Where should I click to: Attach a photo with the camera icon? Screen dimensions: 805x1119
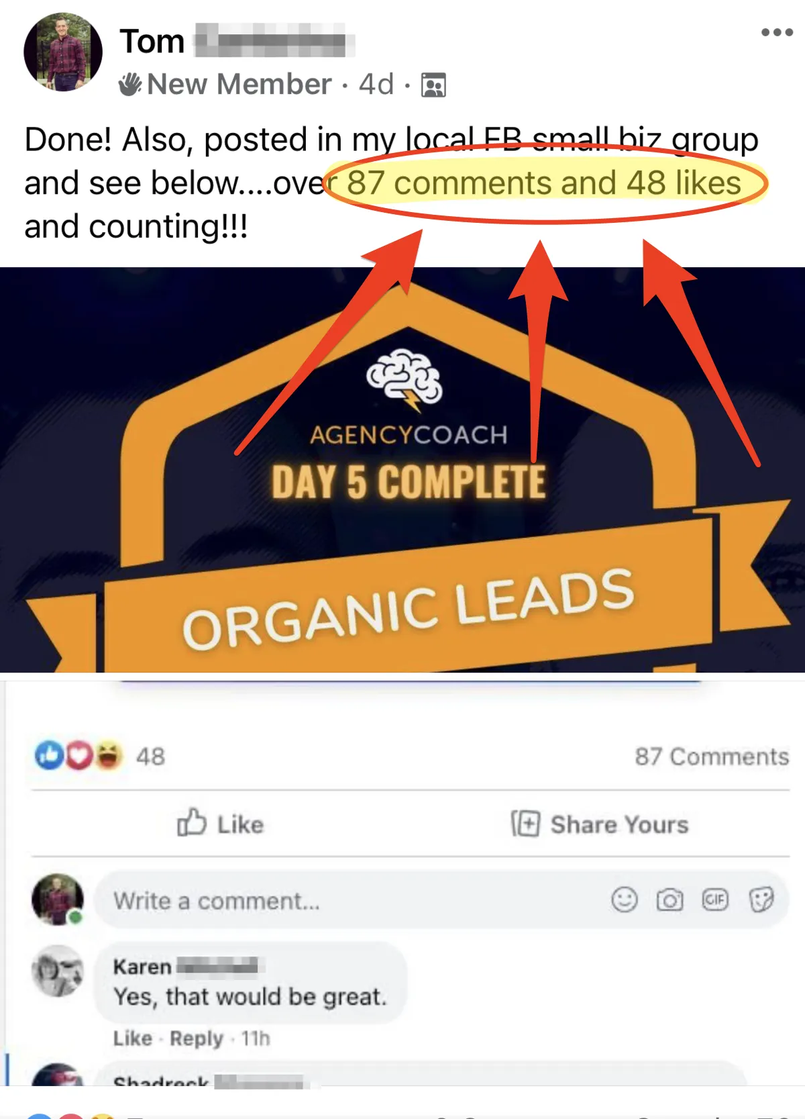coord(669,899)
